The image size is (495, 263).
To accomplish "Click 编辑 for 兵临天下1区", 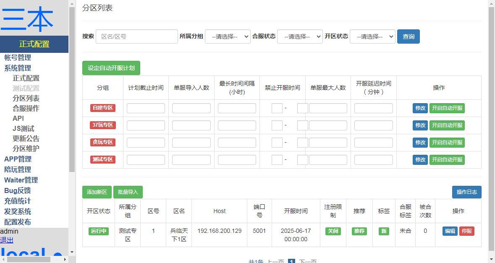I will point(450,231).
